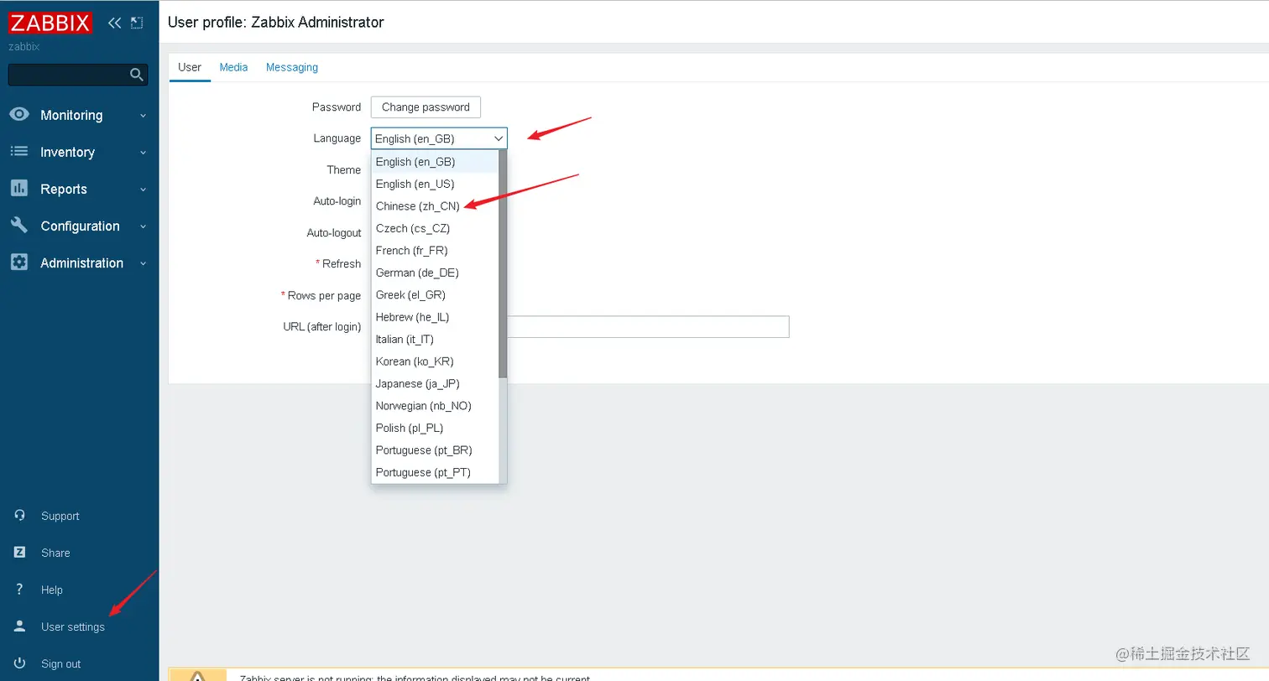Expand the Inventory menu
Image resolution: width=1269 pixels, height=681 pixels.
tap(79, 152)
